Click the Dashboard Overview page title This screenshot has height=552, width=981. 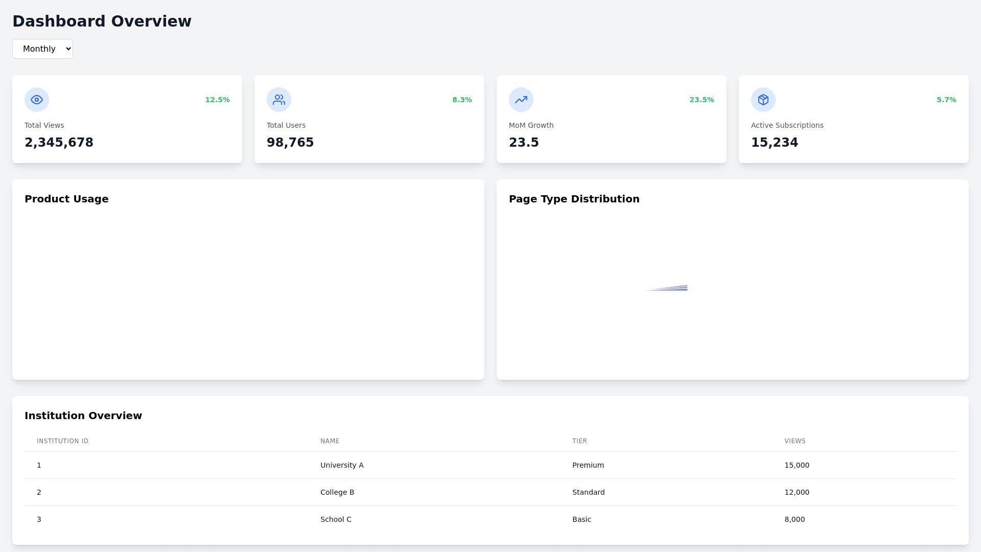click(x=102, y=21)
